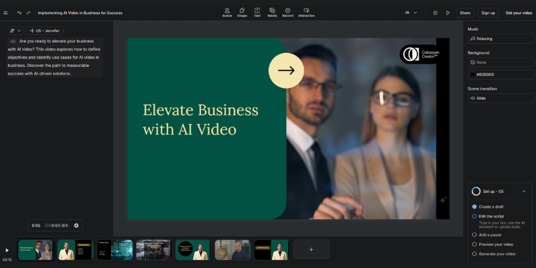Screen dimensions: 536x268
Task: Click the Share button
Action: pyautogui.click(x=465, y=13)
